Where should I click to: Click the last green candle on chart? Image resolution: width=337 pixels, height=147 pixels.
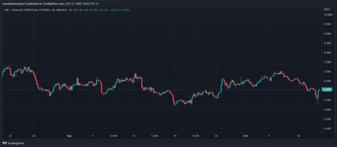coord(319,90)
